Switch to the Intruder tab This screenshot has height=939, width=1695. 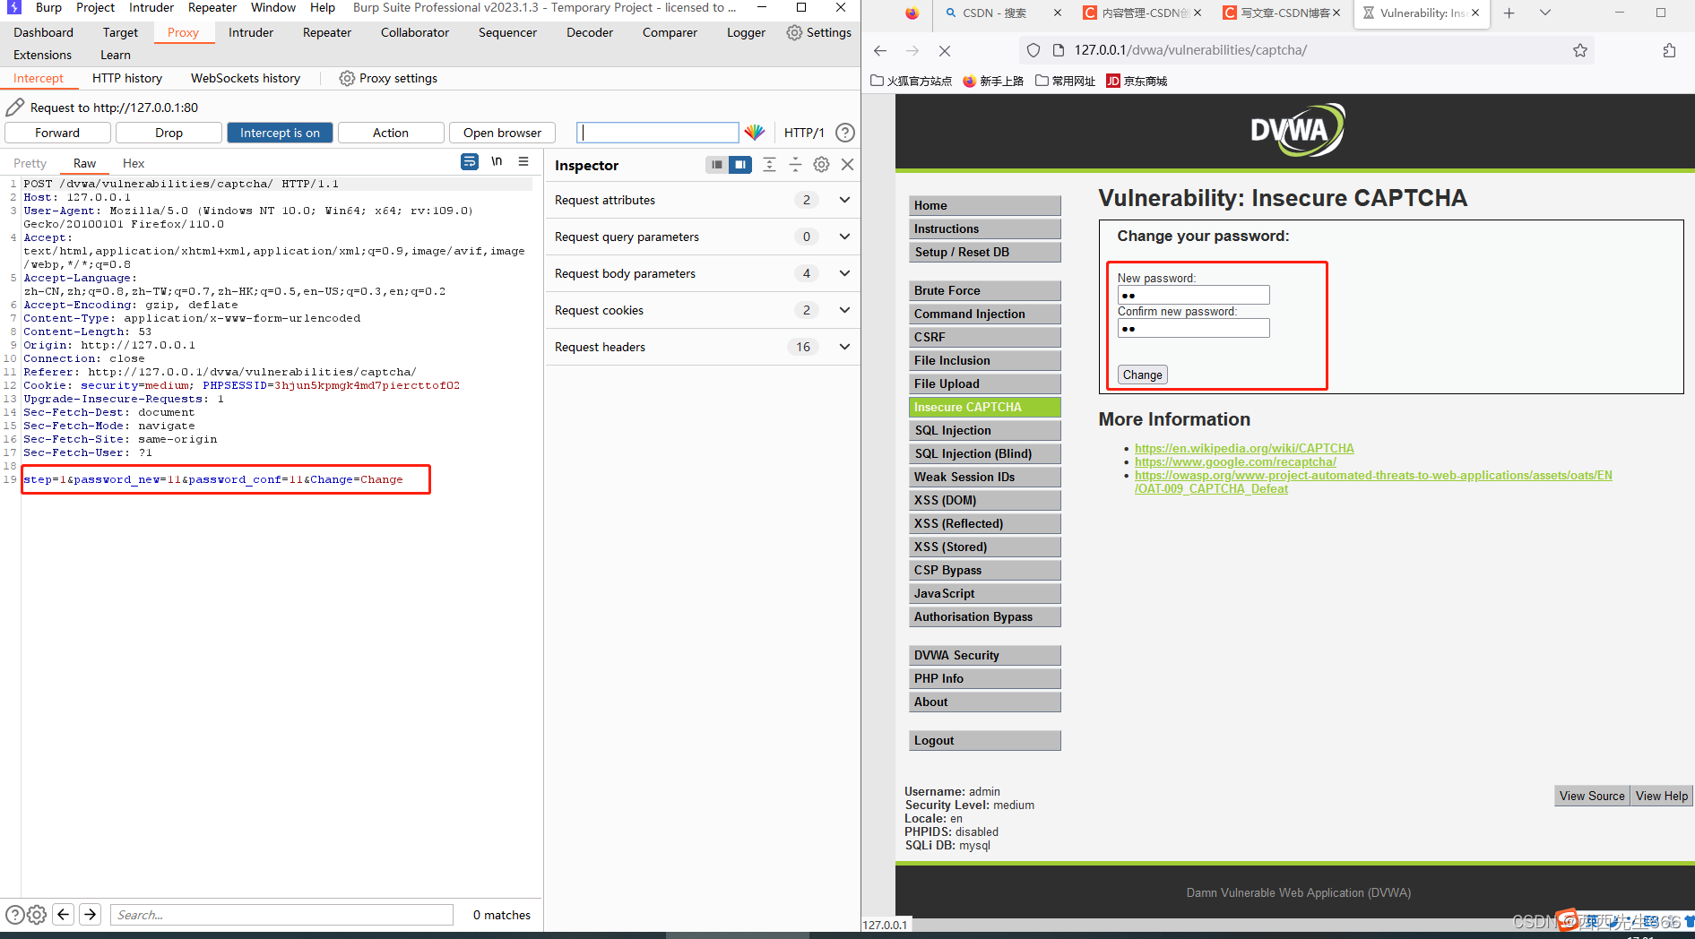(x=251, y=32)
